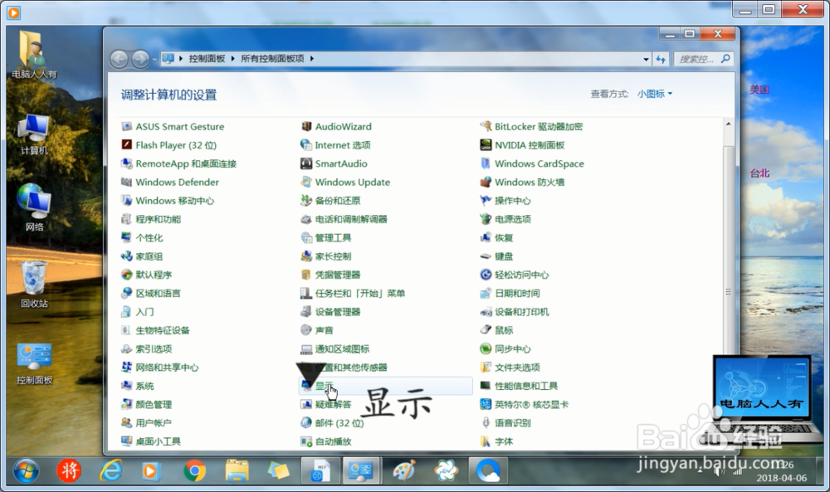Viewport: 830px width, 492px height.
Task: Launch Google Chrome from the taskbar
Action: (x=194, y=470)
